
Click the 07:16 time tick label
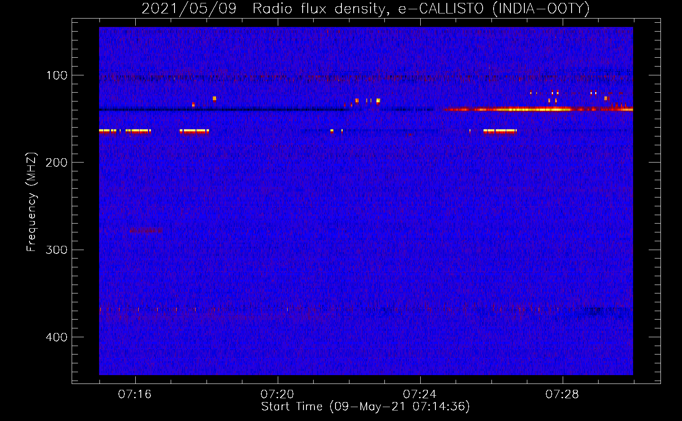(x=135, y=394)
